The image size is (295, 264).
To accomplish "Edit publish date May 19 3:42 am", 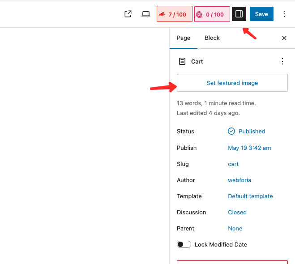I will 249,148.
